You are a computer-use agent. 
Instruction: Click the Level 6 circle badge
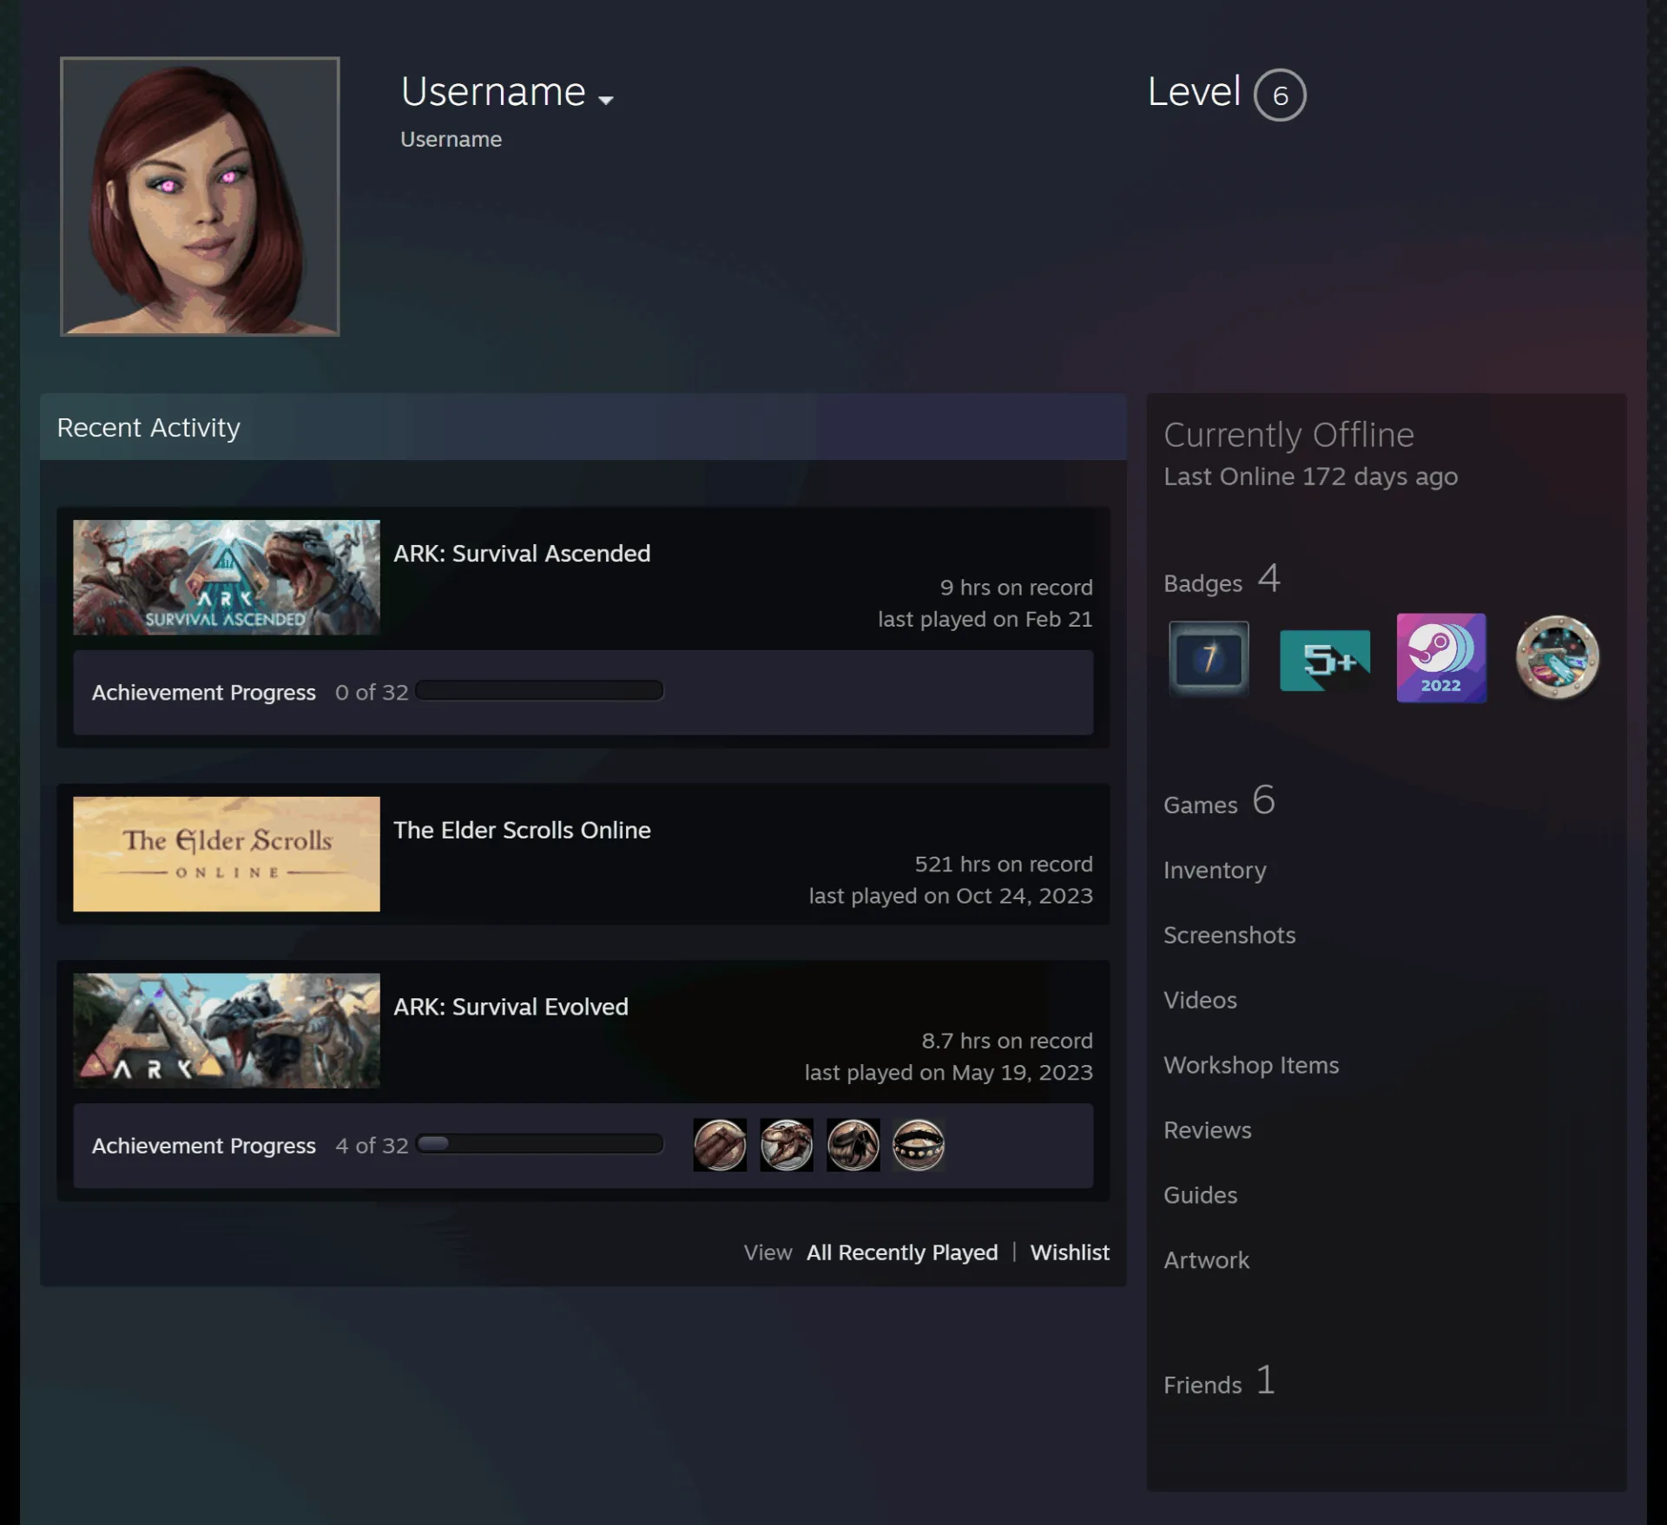click(x=1280, y=95)
